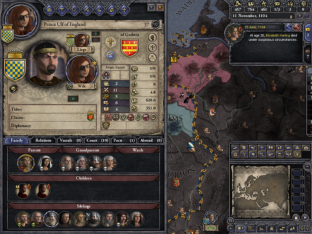Viewport: 312px width, 234px height.
Task: Dismiss the Elisabeth Karling death notification
Action: (297, 27)
